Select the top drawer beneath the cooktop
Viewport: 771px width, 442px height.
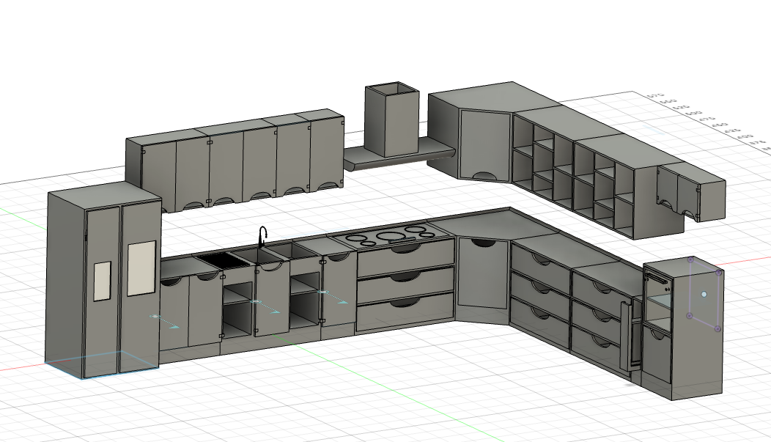405,258
